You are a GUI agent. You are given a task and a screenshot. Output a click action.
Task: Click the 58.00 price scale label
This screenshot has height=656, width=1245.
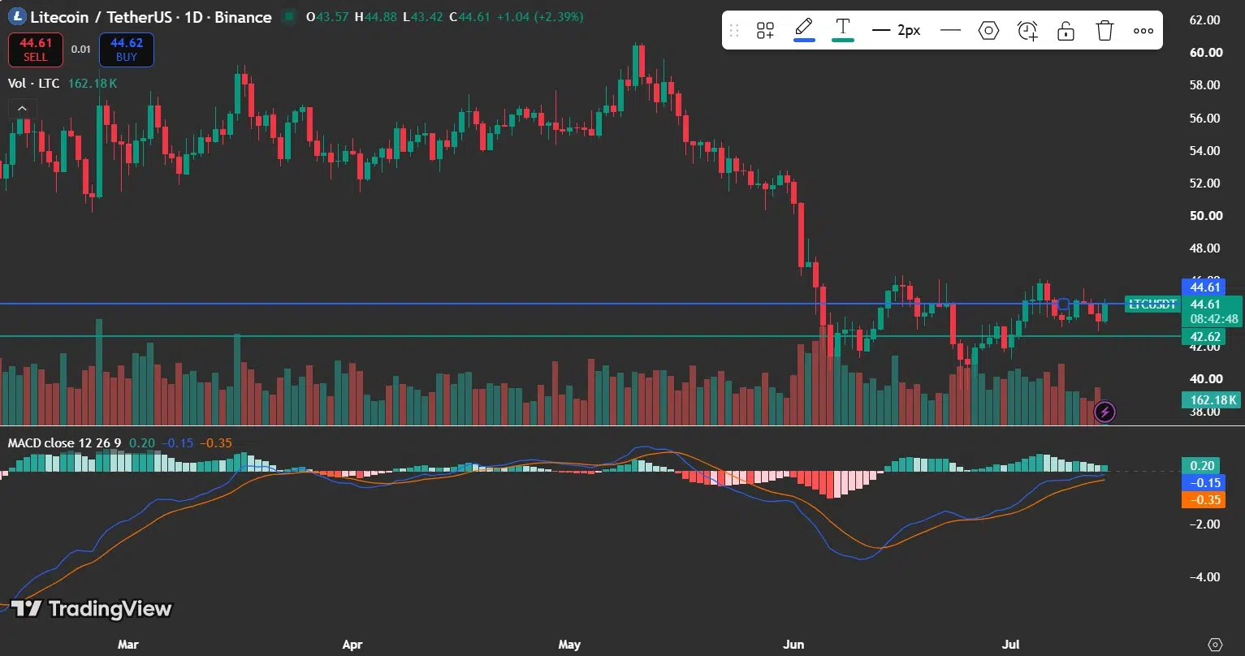(1205, 85)
